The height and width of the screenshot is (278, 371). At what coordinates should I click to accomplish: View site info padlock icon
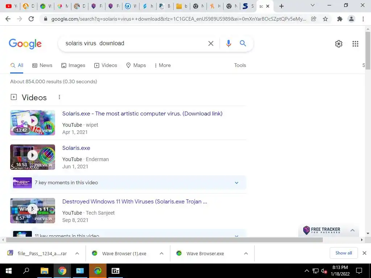coord(46,19)
